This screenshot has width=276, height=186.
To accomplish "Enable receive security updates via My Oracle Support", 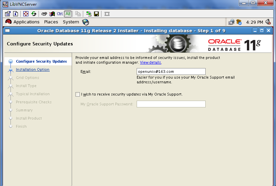I will (x=78, y=94).
